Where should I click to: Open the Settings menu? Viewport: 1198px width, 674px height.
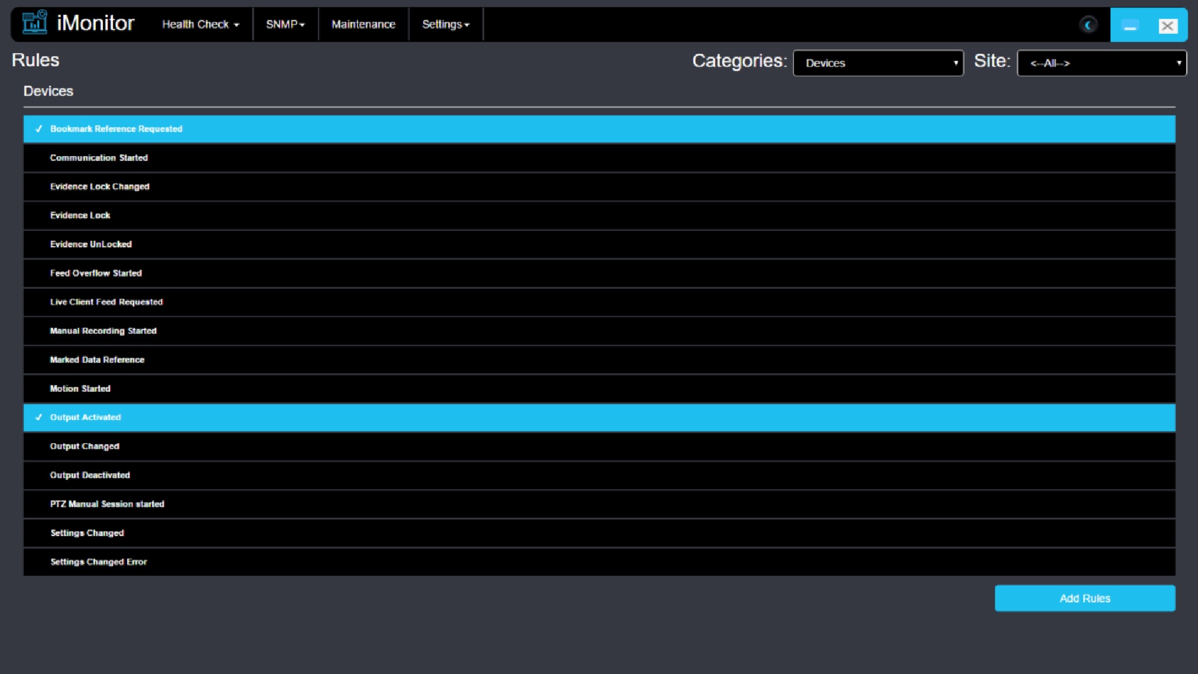coord(446,24)
